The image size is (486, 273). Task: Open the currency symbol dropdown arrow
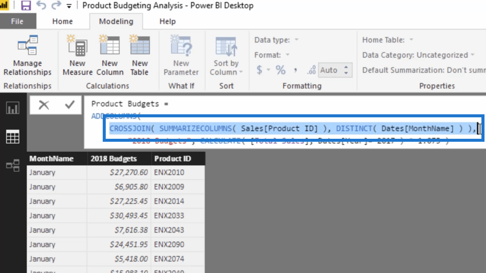point(269,70)
